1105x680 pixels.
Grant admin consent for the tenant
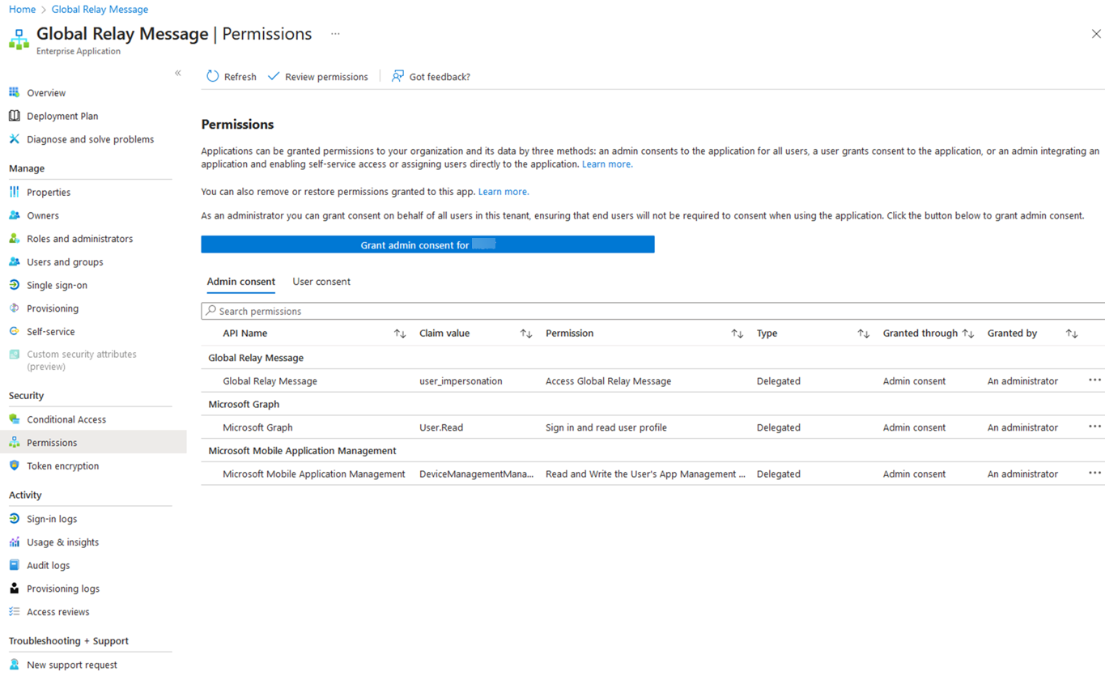pyautogui.click(x=427, y=244)
